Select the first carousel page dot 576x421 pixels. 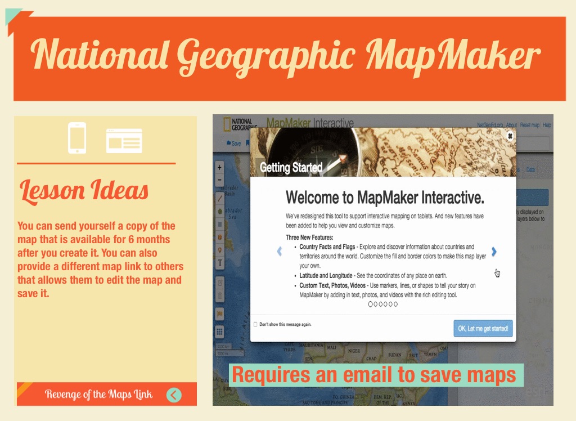pos(371,304)
